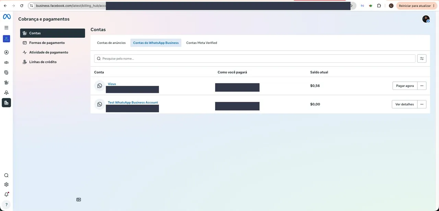Open Test WhatsApp Business Account link
439x211 pixels.
tap(133, 103)
